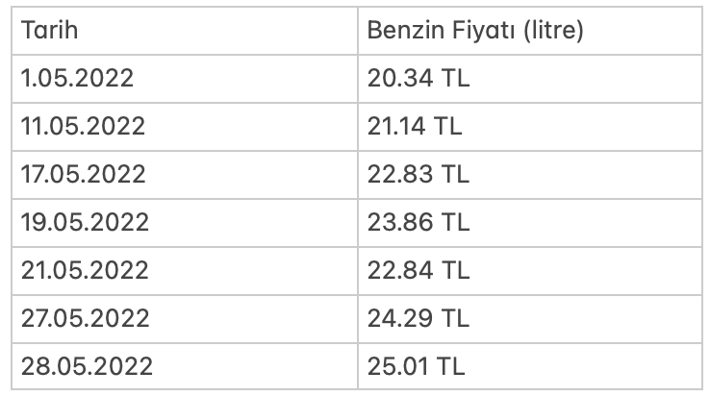710x396 pixels.
Task: Click the price cell 25.01 TL
Action: [x=530, y=366]
